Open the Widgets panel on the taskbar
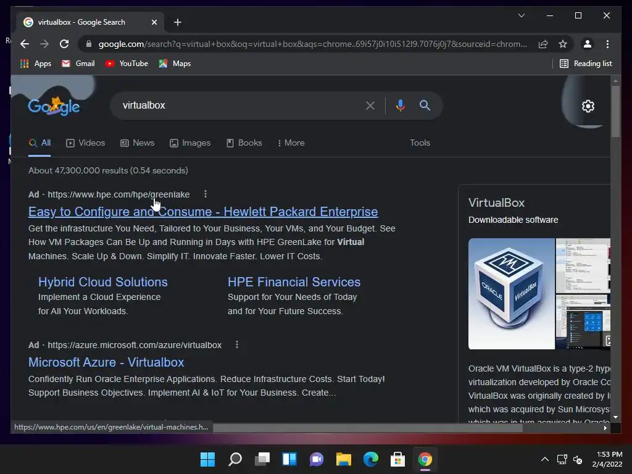Viewport: 632px width, 474px height. [x=289, y=459]
